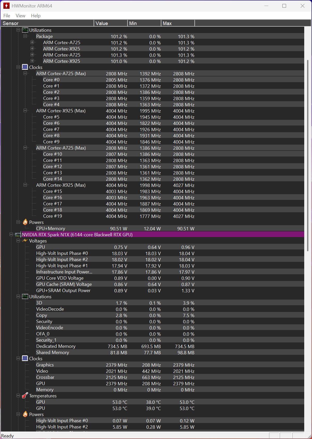The width and height of the screenshot is (312, 439).
Task: Click the GPU Voltages lightning icon
Action: click(25, 241)
